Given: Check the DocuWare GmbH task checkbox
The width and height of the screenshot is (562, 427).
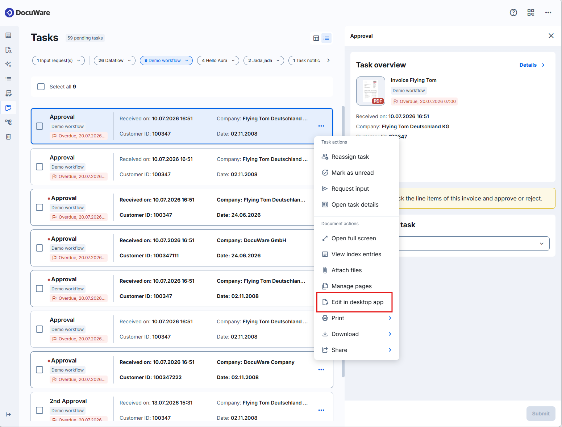Looking at the screenshot, I should coord(40,248).
